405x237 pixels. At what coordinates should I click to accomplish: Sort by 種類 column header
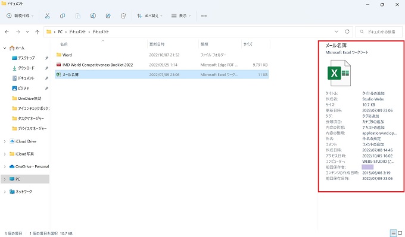click(x=204, y=44)
